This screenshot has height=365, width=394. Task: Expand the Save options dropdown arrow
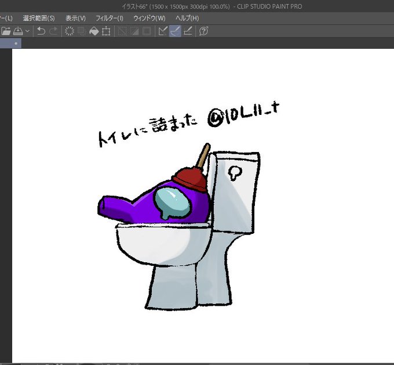(x=27, y=31)
